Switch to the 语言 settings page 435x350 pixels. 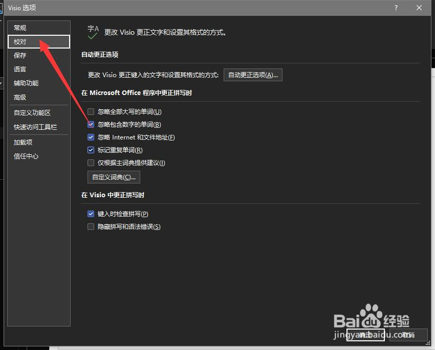pyautogui.click(x=39, y=69)
